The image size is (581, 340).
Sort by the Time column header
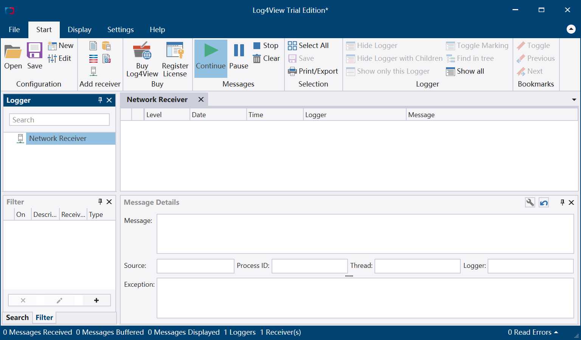pyautogui.click(x=275, y=115)
